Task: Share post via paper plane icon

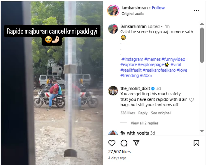Action: point(136,143)
